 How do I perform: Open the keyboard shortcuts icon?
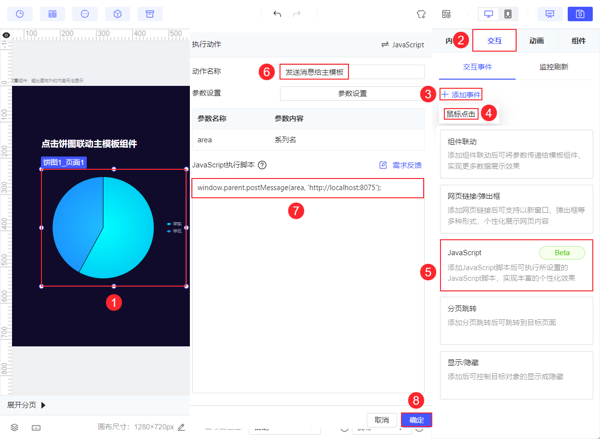coord(36,427)
